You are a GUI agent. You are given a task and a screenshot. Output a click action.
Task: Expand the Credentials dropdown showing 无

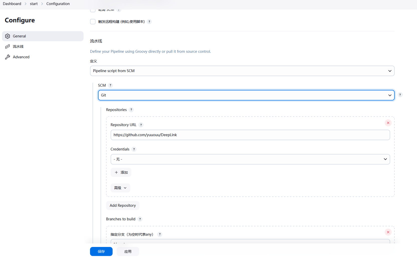(x=250, y=159)
